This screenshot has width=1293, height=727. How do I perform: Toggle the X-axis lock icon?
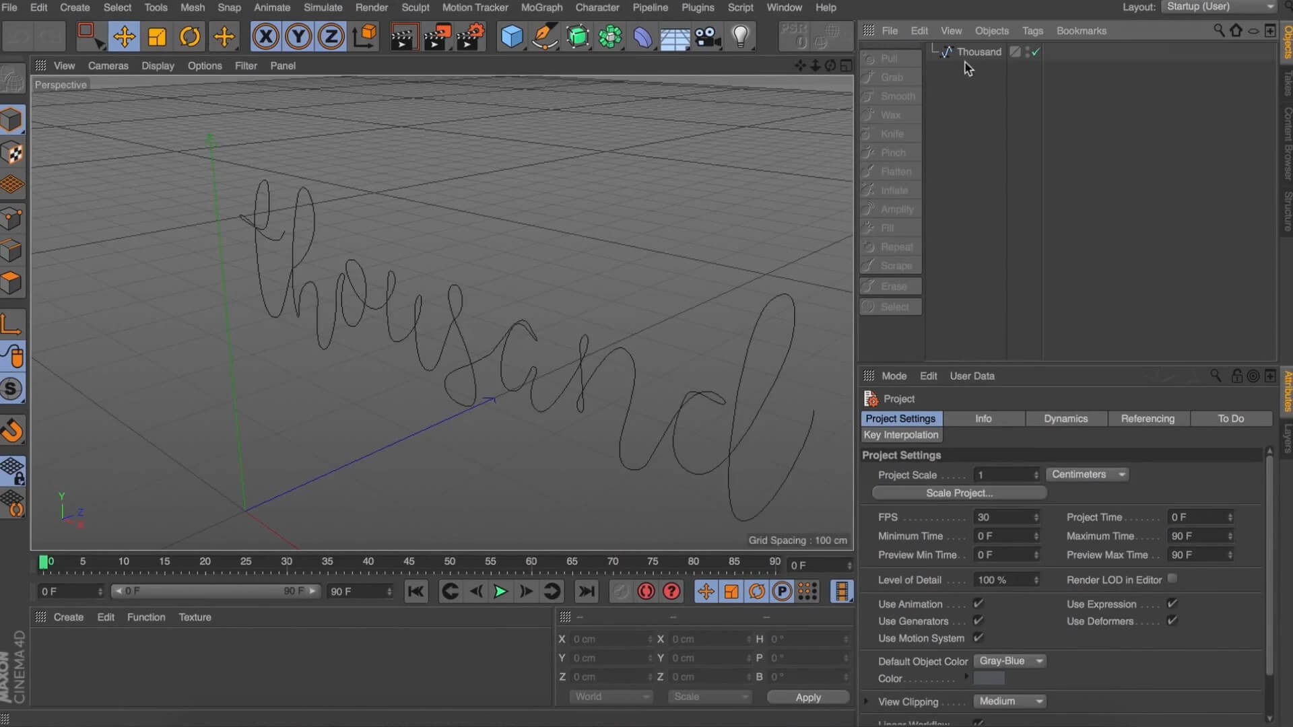[265, 36]
